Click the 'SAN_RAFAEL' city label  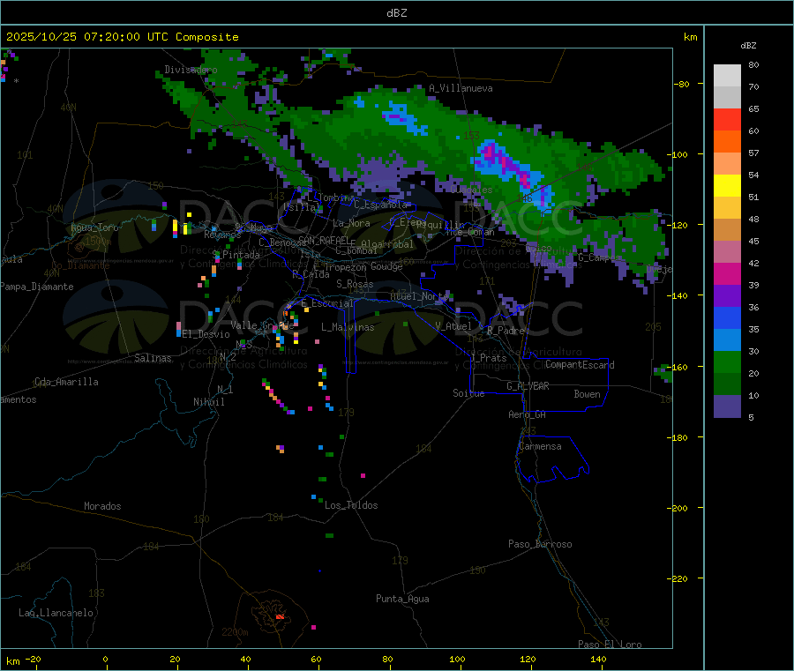click(324, 240)
